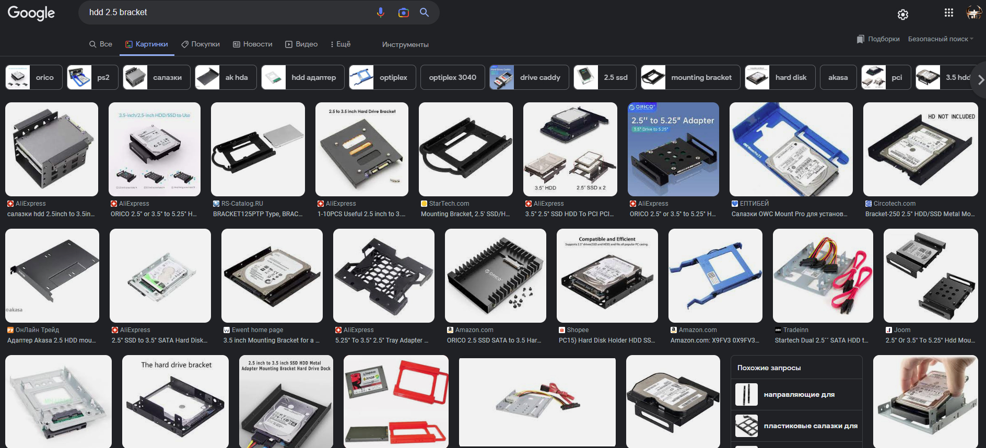Open the Видео tab

click(x=301, y=44)
